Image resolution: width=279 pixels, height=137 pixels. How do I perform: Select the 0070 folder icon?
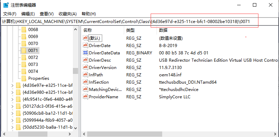pos(24,44)
